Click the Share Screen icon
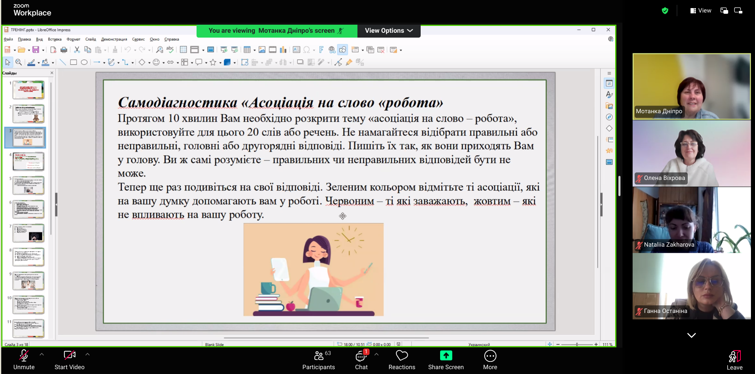Screen dimensions: 755x374 click(446, 356)
